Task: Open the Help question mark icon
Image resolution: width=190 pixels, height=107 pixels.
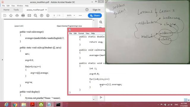Action: click(87, 10)
